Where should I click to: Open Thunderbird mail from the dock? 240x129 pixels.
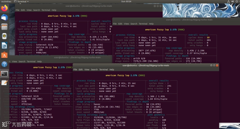[5, 18]
